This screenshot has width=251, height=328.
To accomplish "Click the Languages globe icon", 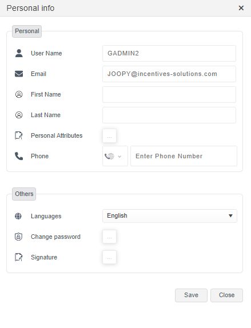I will point(18,216).
